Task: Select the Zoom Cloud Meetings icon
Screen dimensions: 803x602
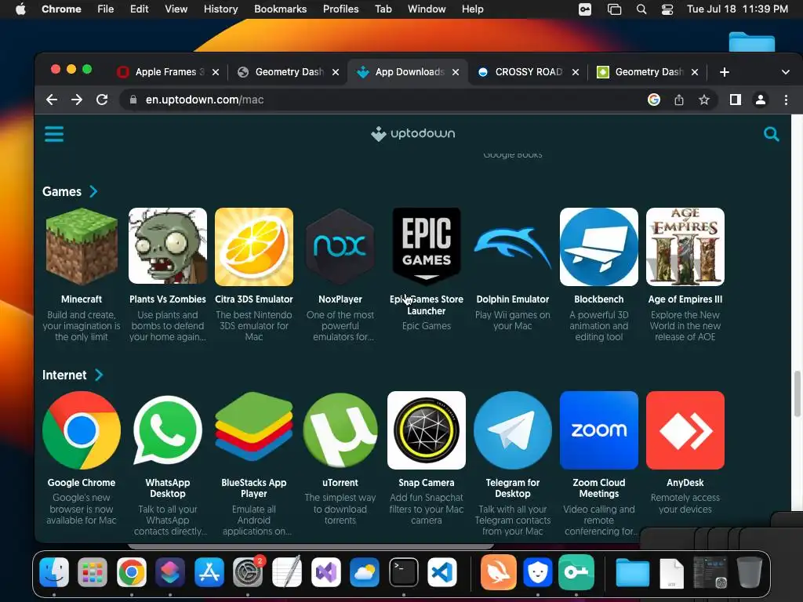Action: tap(599, 430)
